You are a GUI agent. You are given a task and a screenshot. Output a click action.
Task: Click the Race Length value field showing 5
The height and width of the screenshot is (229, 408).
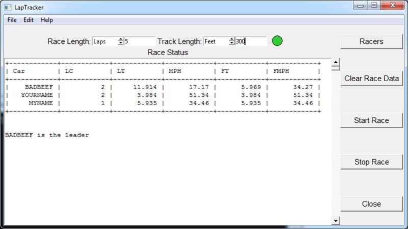pos(140,41)
